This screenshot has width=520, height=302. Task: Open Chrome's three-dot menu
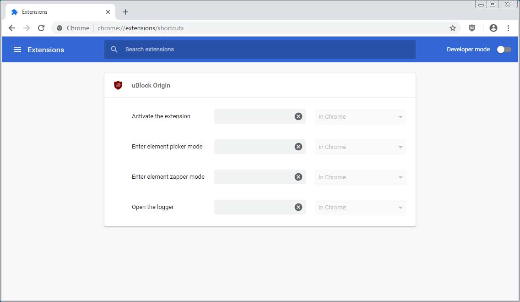pyautogui.click(x=508, y=28)
